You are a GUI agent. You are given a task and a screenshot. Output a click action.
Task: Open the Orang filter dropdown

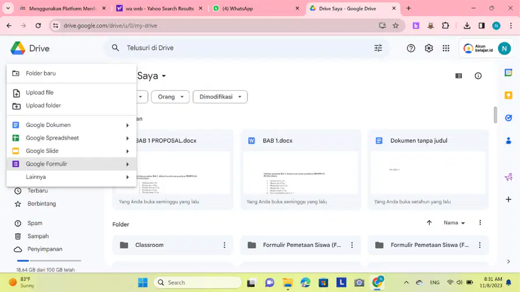tap(170, 97)
